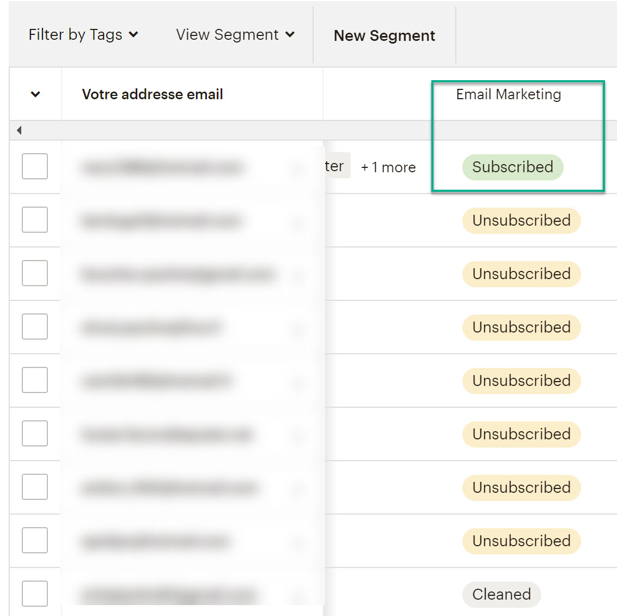
Task: Expand the View Segment dropdown
Action: [235, 35]
